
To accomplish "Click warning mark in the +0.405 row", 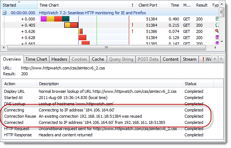I will 133,25.
